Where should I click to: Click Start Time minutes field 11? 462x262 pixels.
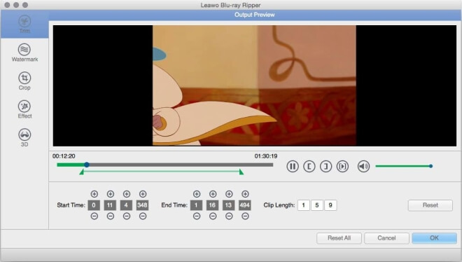(x=110, y=205)
